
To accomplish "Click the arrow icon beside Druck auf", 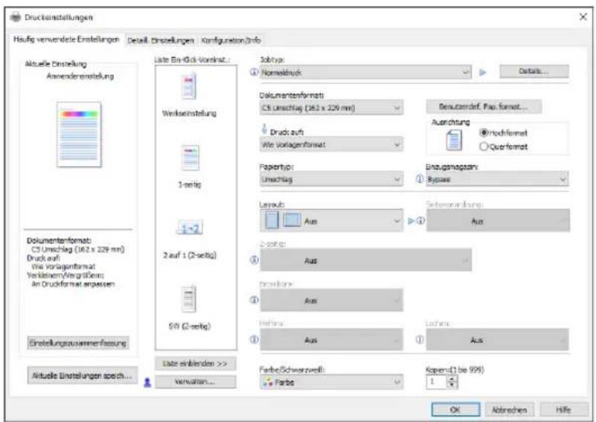I will [x=265, y=130].
